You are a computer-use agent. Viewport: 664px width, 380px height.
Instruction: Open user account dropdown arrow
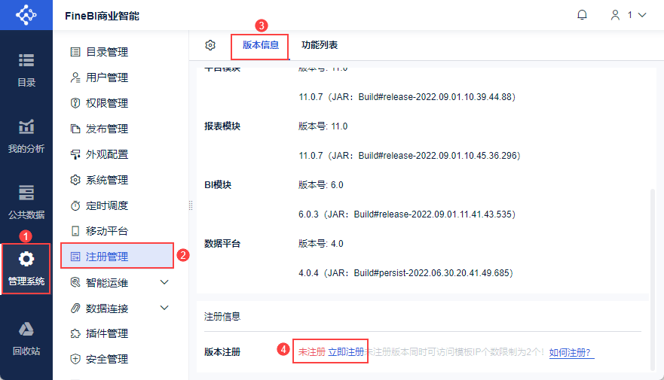(x=642, y=15)
